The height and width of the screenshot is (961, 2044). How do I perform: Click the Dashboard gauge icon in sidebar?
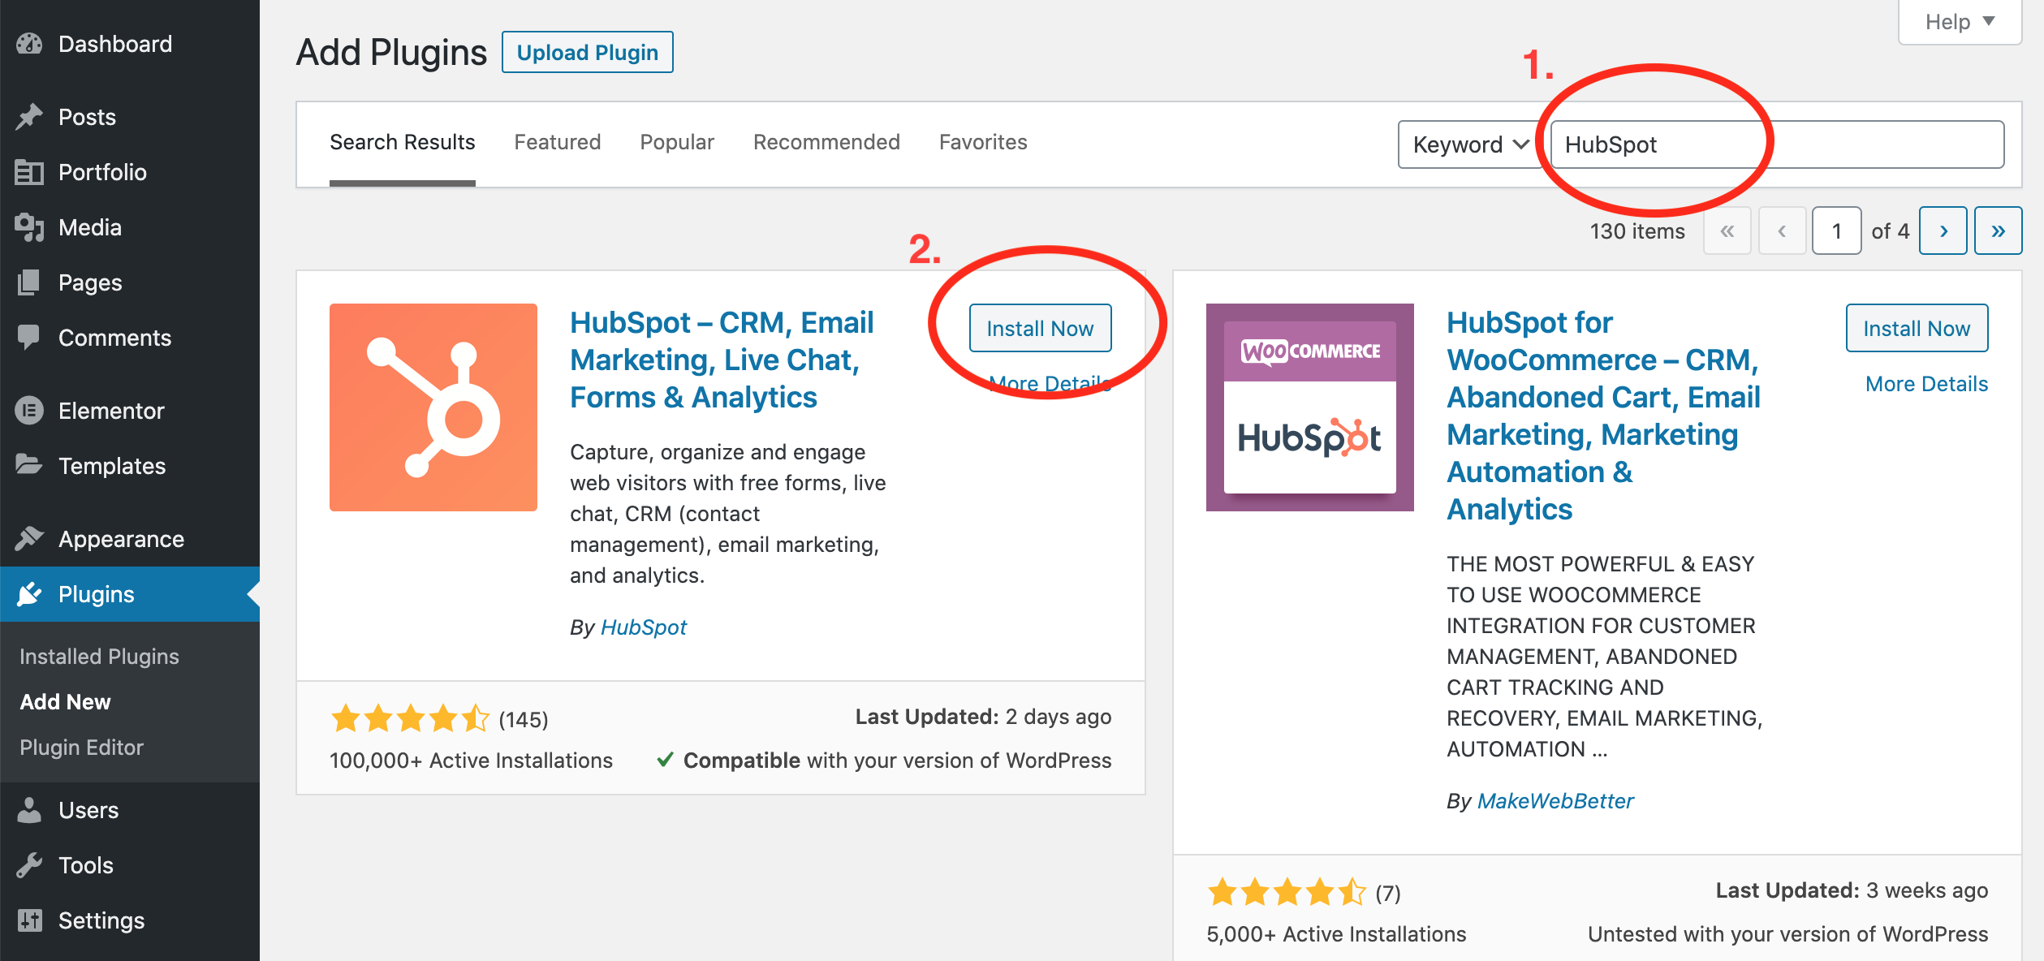(29, 44)
